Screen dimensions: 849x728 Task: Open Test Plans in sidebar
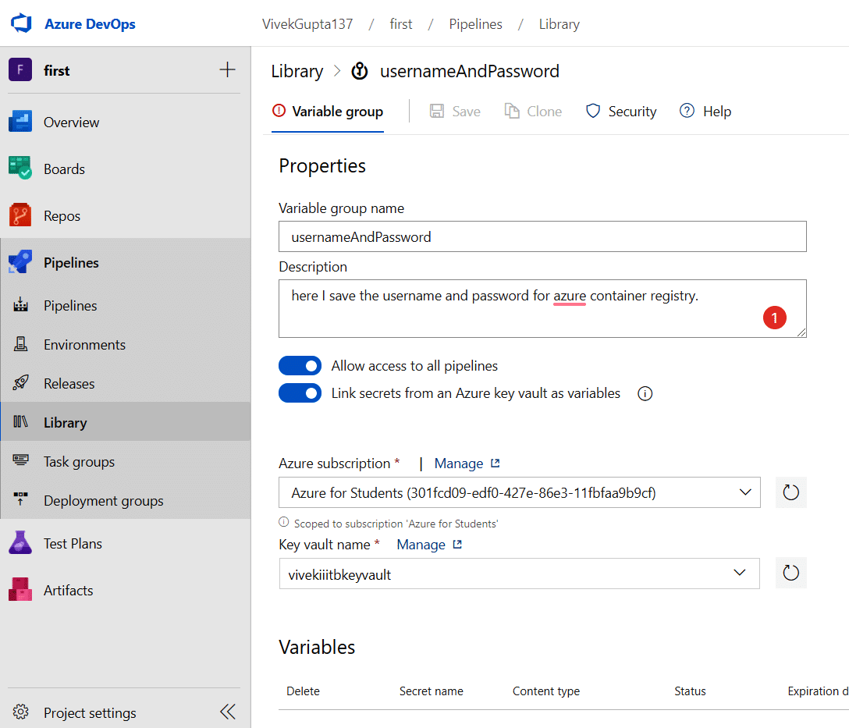[x=73, y=544]
